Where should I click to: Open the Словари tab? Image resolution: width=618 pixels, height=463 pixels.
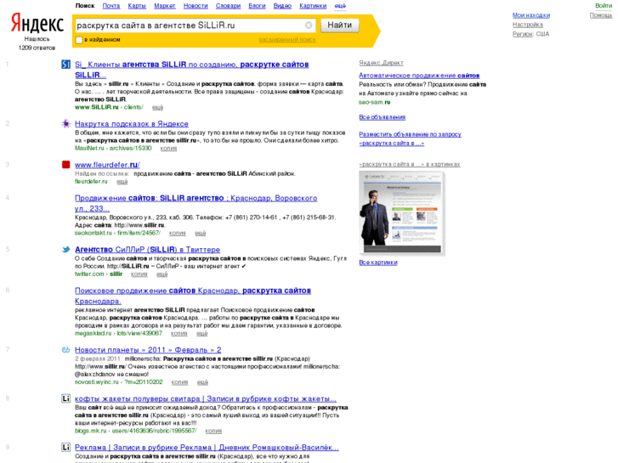[228, 6]
